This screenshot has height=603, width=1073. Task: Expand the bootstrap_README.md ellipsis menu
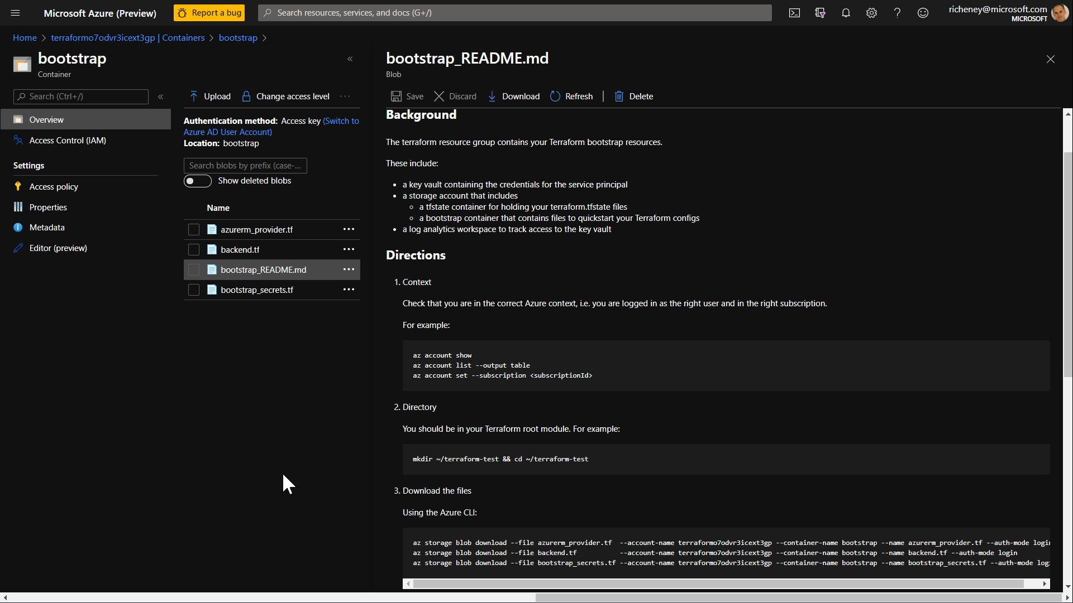click(x=349, y=269)
